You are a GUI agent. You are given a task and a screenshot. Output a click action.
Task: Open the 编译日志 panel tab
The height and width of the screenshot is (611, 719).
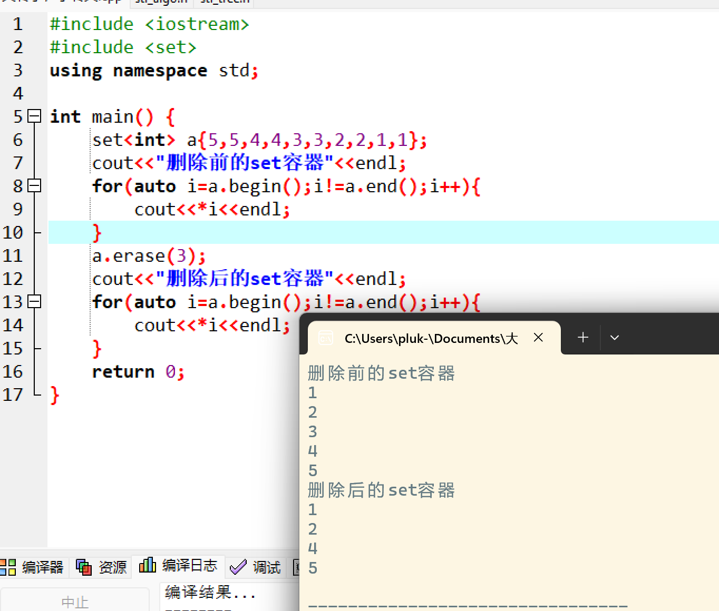coord(191,565)
